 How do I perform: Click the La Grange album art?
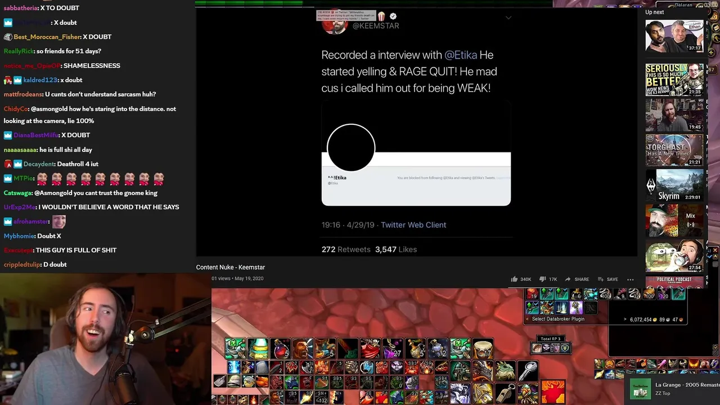point(640,389)
